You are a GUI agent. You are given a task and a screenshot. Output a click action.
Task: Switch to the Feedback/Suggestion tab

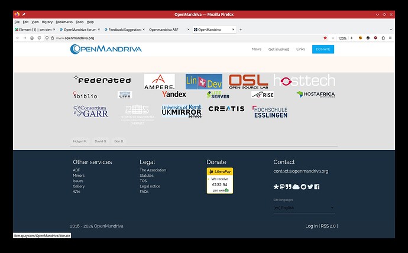124,30
